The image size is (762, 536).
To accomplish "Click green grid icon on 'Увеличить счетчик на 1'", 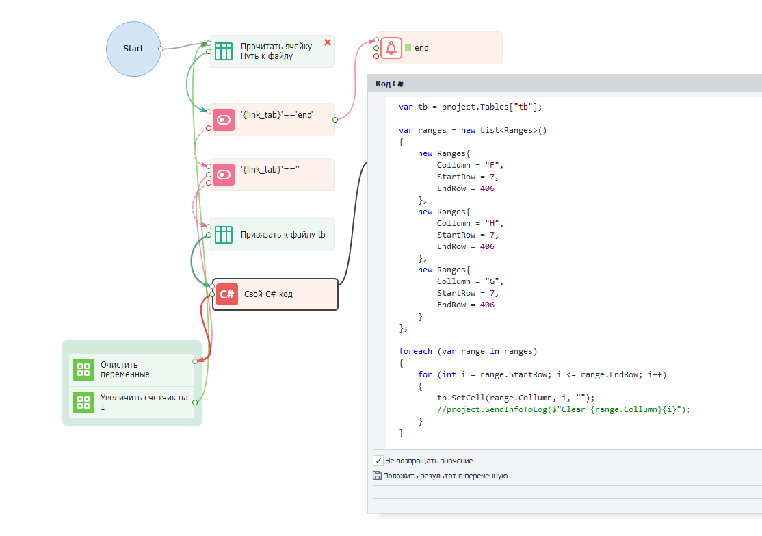I will coord(83,402).
